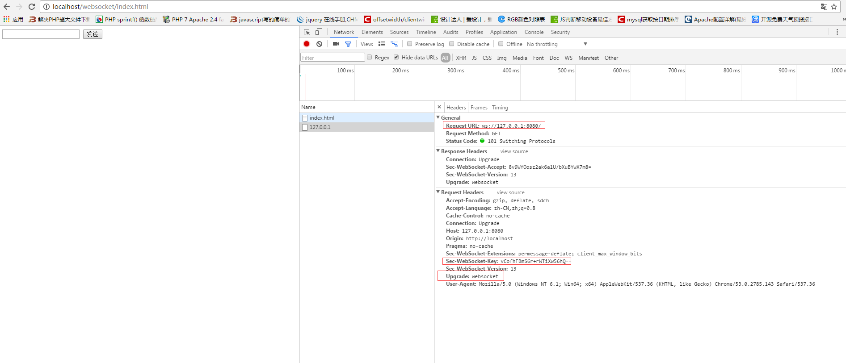
Task: Open the Apache configuration bookmark
Action: tap(715, 19)
